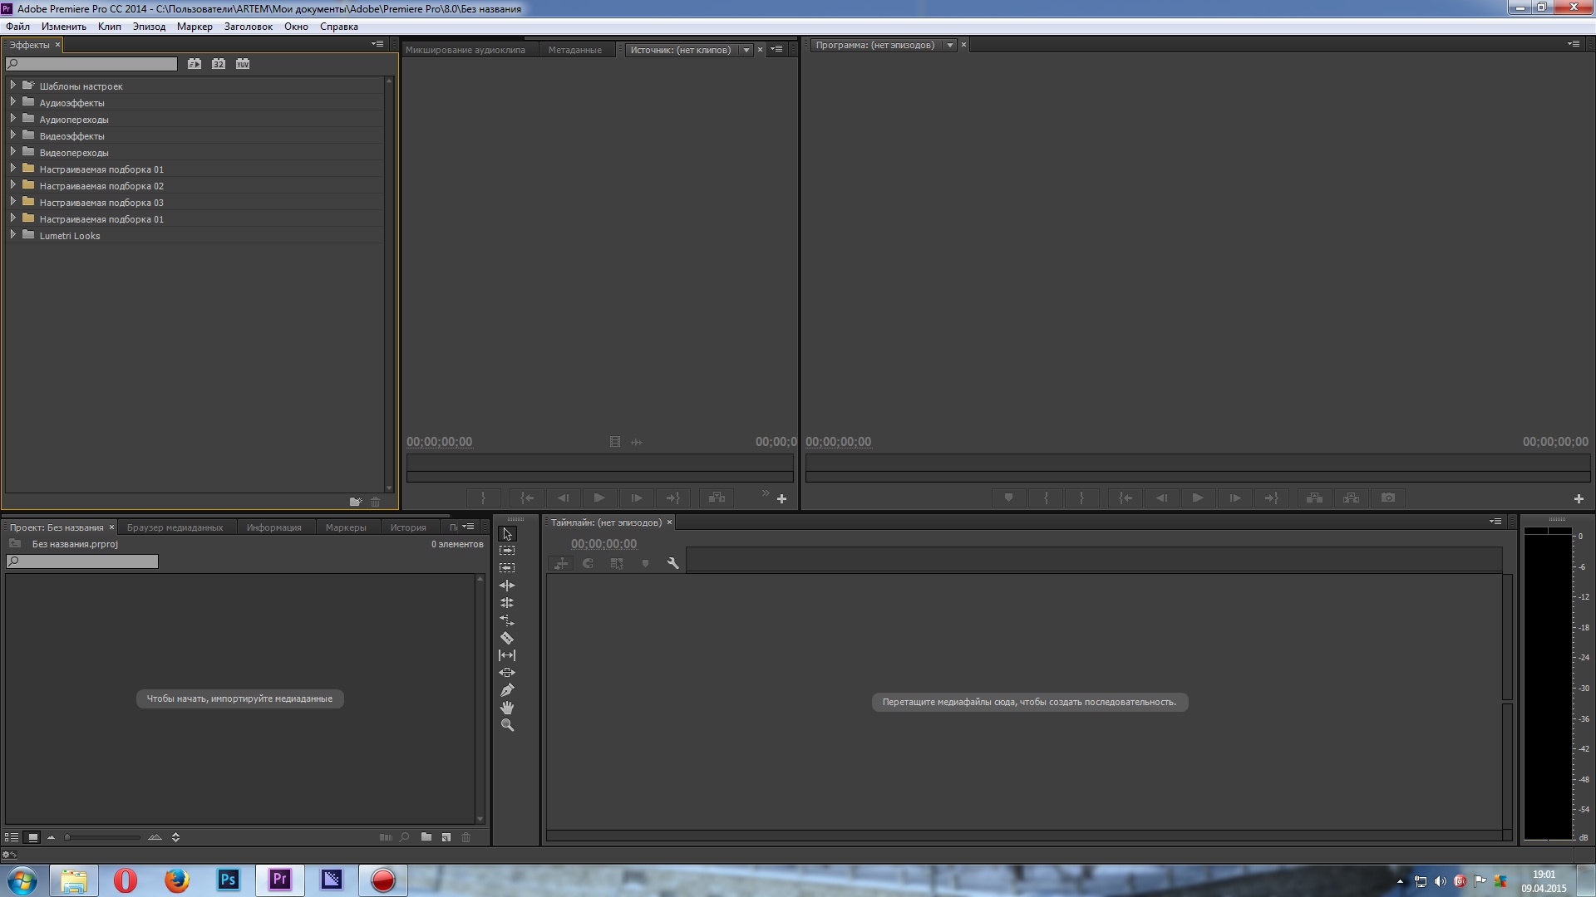Click in the Project panel search field
This screenshot has width=1596, height=897.
(x=82, y=561)
